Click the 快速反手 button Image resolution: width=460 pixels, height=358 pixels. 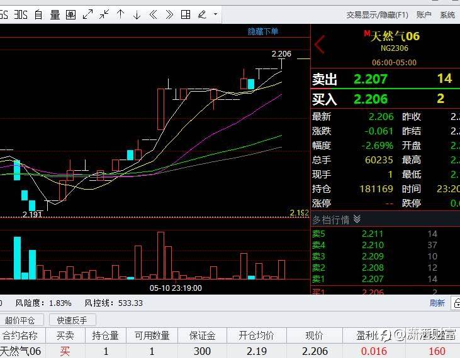click(72, 320)
